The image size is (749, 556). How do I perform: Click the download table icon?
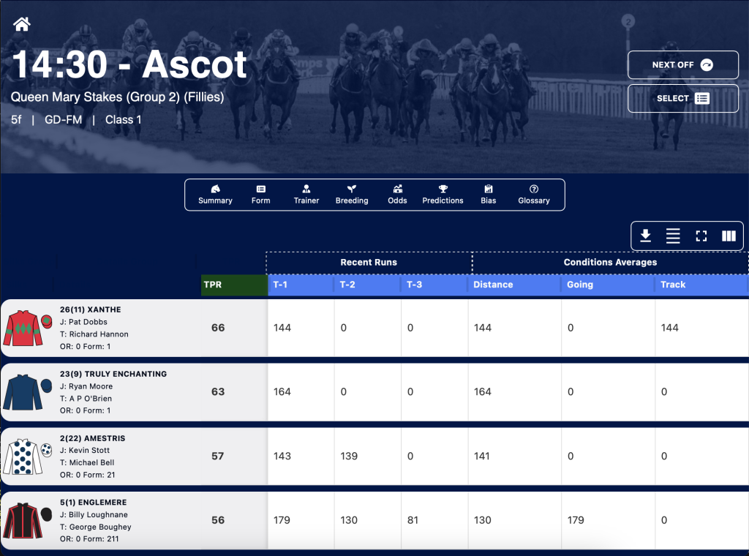coord(645,236)
